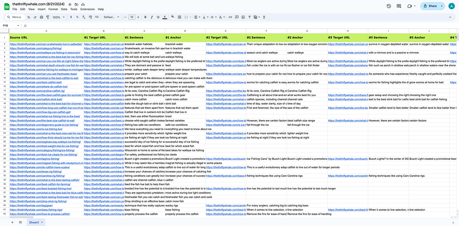Screen dimensions: 459x226
Task: Format as percent with the % icon
Action: click(x=77, y=17)
